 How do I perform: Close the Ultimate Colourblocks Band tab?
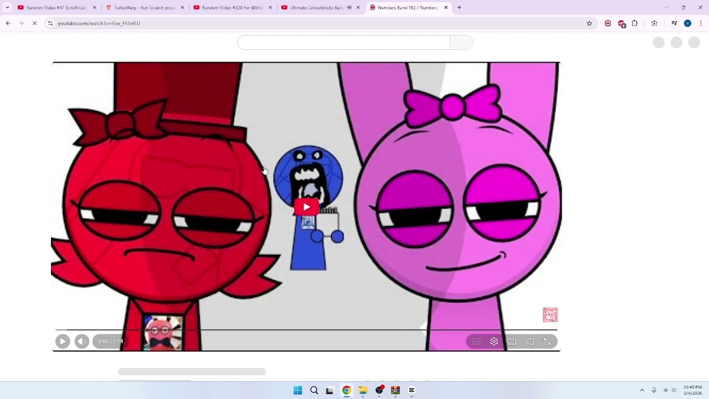click(x=358, y=8)
